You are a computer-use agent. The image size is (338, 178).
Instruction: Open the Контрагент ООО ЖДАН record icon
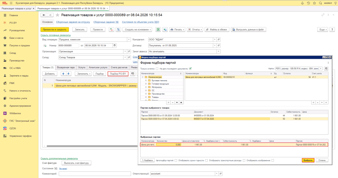219,39
